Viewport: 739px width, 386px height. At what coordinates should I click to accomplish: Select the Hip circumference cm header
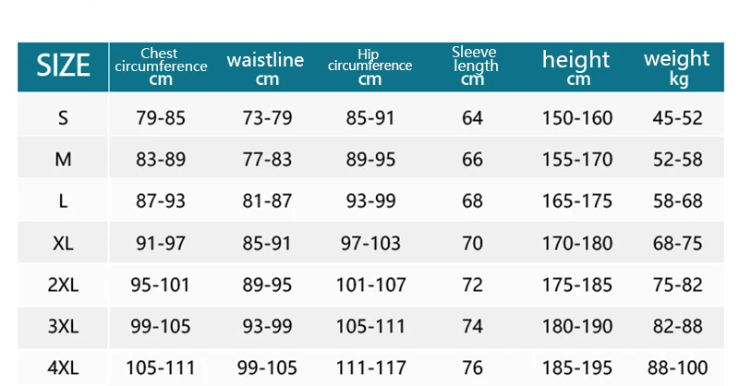click(370, 66)
